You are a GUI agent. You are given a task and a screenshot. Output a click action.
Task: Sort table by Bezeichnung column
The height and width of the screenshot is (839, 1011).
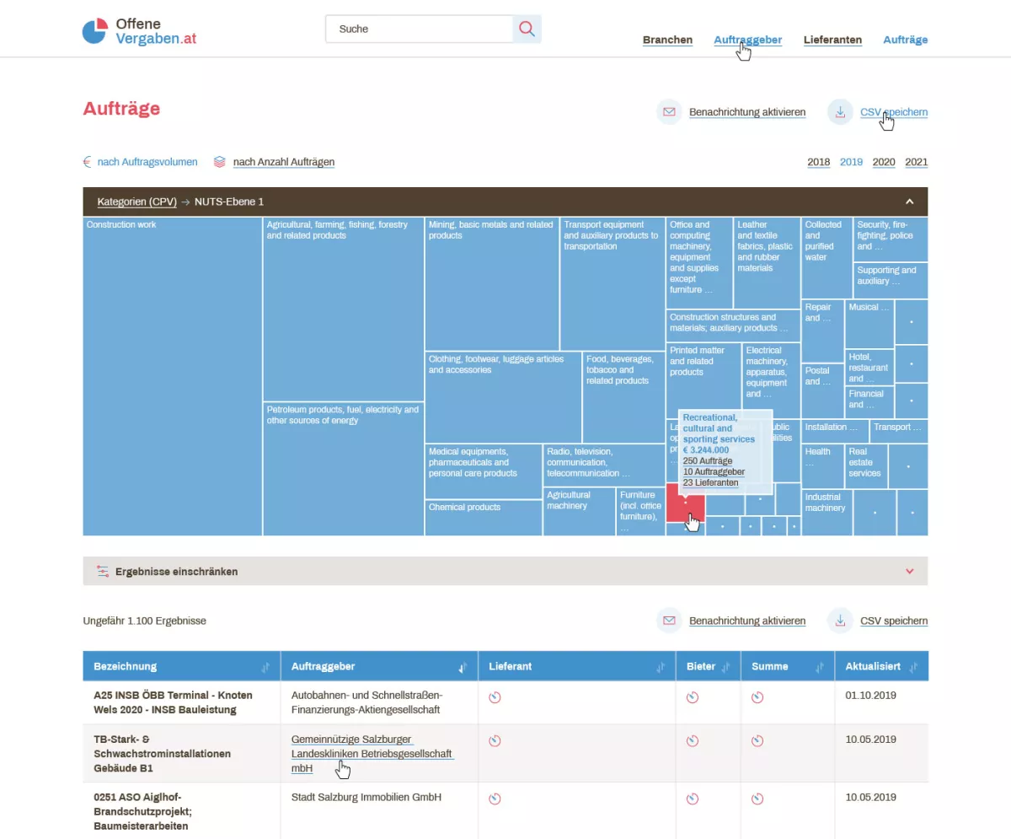(x=265, y=667)
